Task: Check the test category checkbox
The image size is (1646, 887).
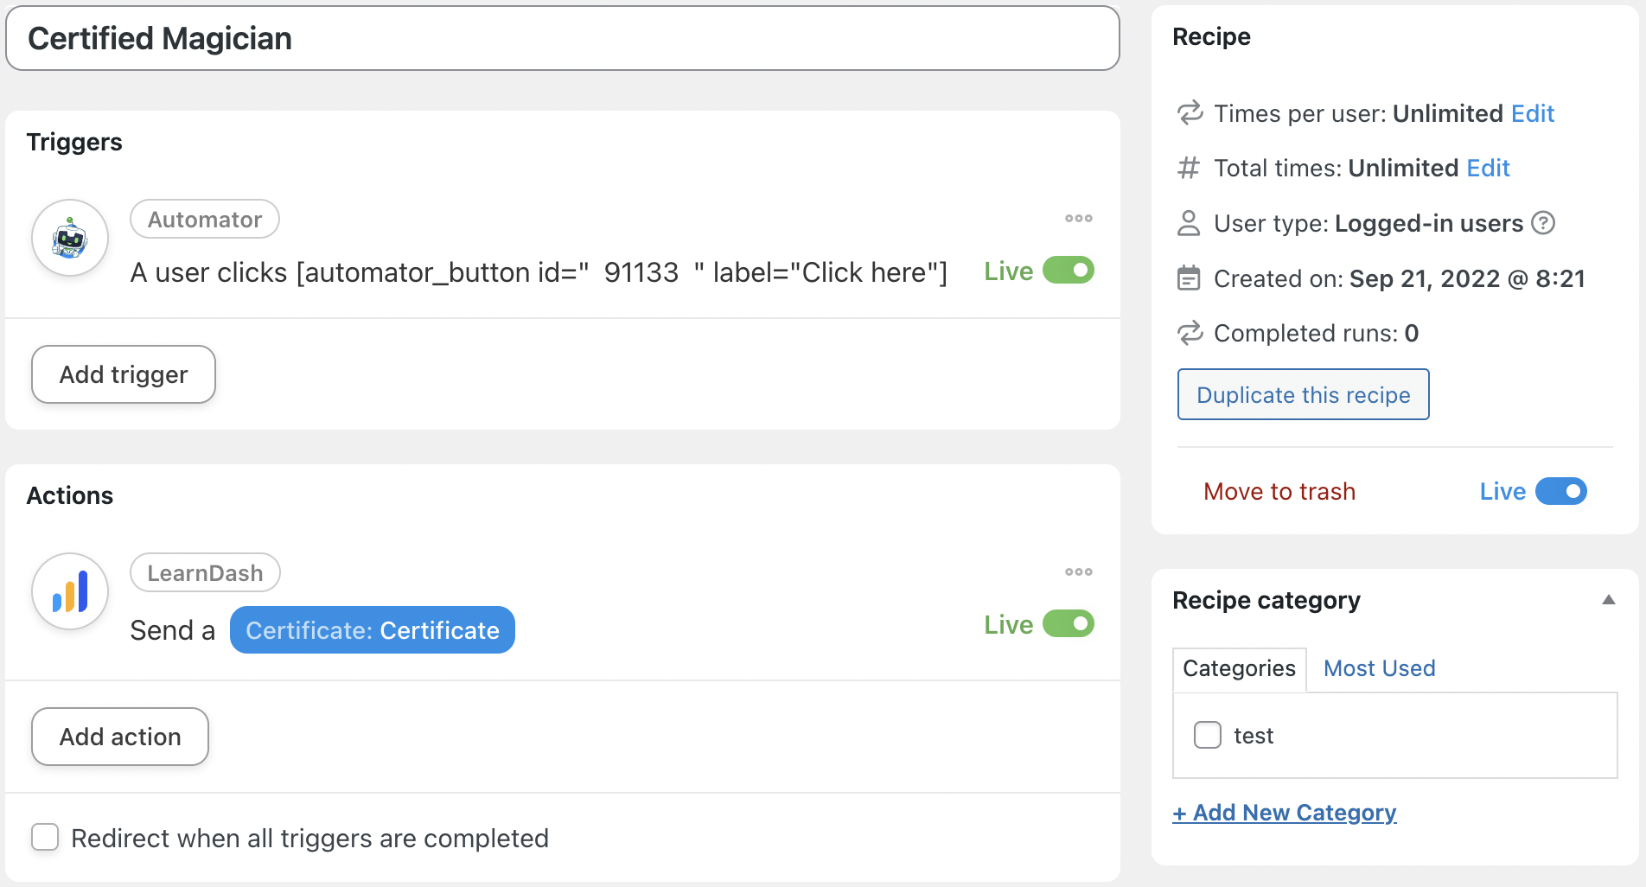Action: pos(1207,735)
